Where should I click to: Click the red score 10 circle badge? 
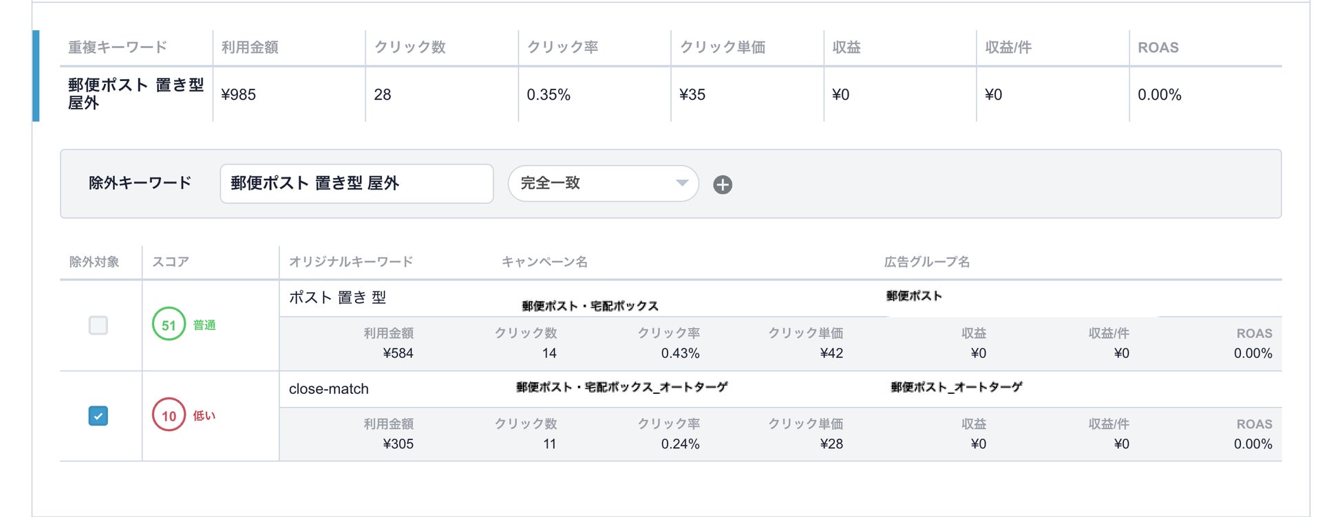[169, 415]
